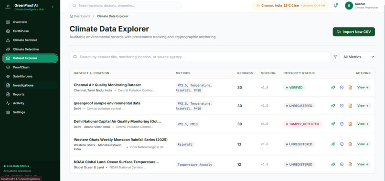
Task: Click Chennai Air Quality Monitoring Dataset title
Action: (107, 85)
